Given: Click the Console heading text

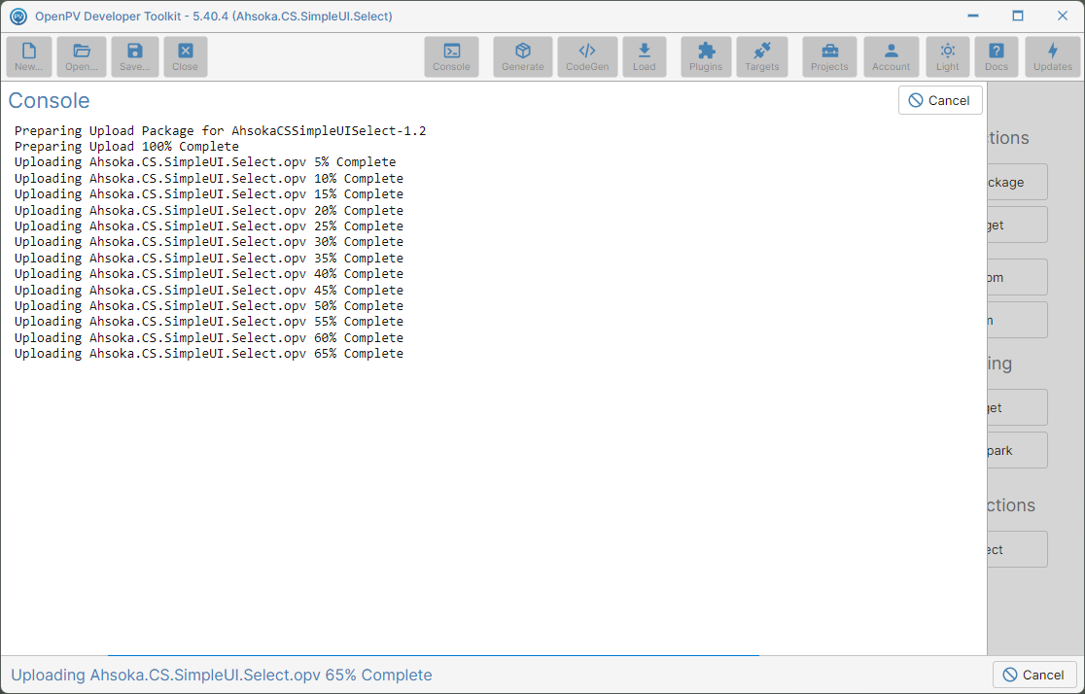Looking at the screenshot, I should tap(50, 100).
